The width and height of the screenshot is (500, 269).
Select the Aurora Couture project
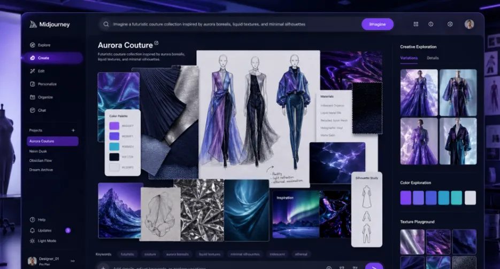pyautogui.click(x=52, y=141)
